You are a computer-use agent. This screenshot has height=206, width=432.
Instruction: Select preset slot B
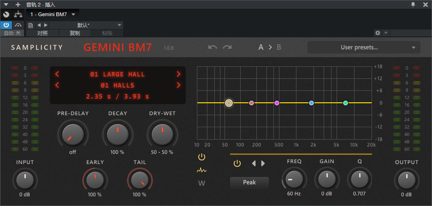coord(279,47)
